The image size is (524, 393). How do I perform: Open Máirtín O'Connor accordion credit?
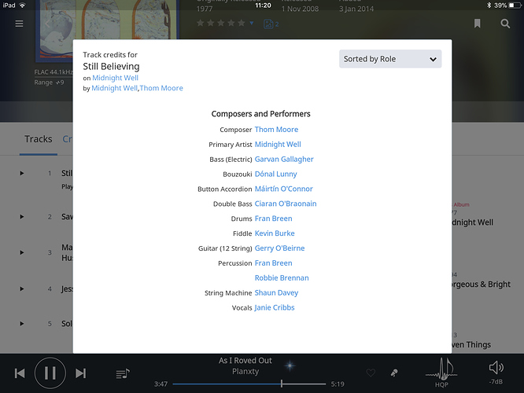(x=284, y=189)
